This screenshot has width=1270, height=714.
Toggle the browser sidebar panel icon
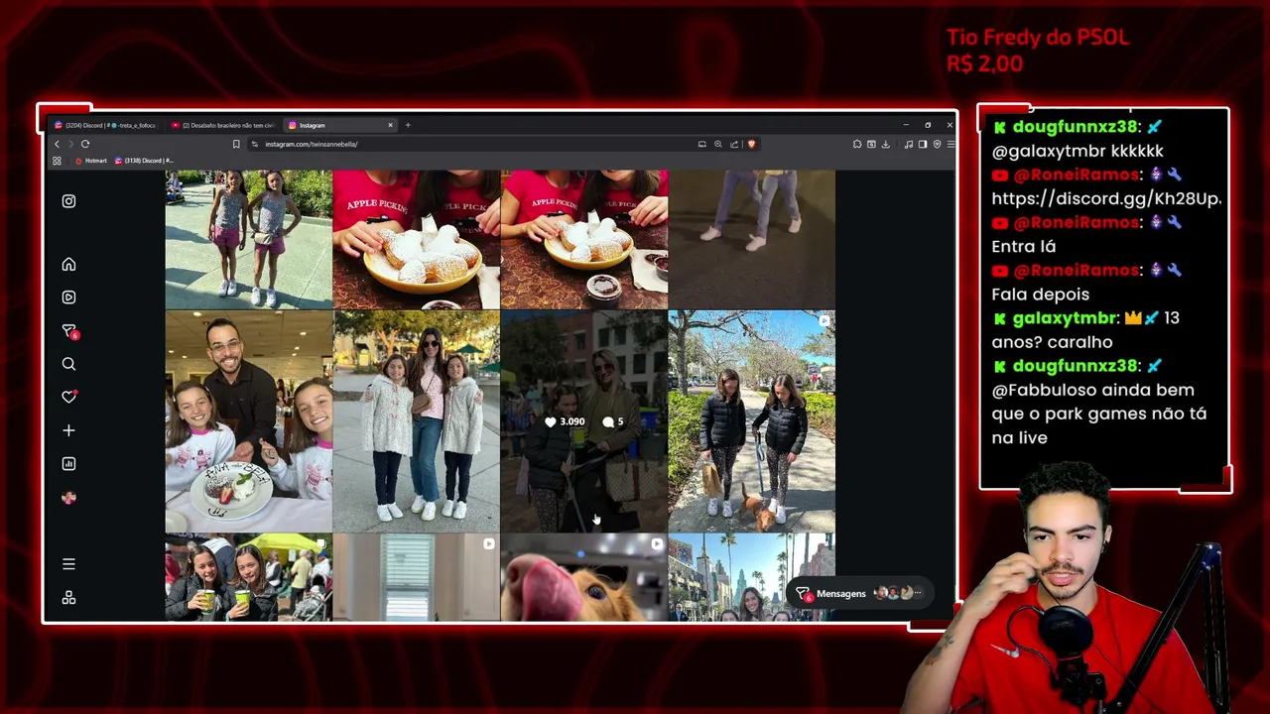click(923, 144)
